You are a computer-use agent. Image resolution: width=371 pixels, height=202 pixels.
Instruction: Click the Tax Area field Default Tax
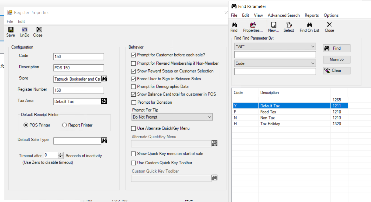point(77,101)
